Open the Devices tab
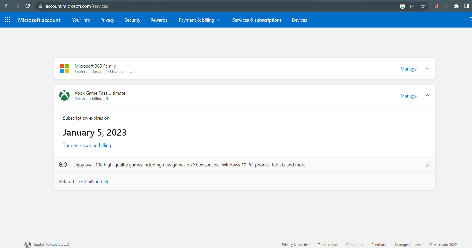Screen dimensions: 472x248 coord(299,20)
